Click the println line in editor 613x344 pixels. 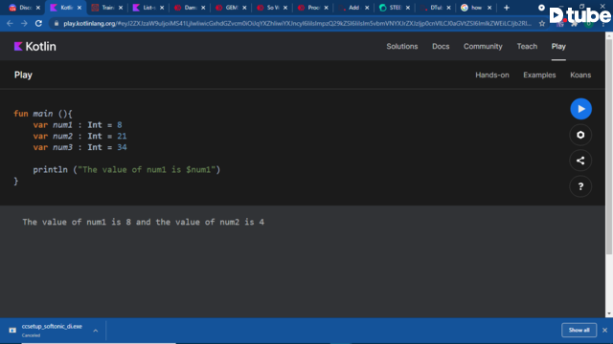(x=126, y=170)
